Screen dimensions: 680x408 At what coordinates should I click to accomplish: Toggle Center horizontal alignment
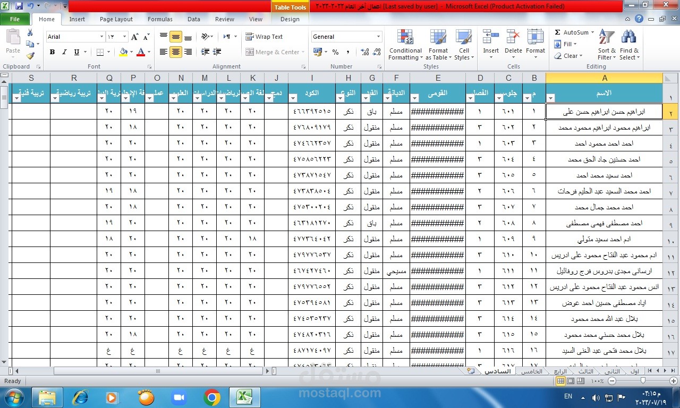click(x=175, y=52)
